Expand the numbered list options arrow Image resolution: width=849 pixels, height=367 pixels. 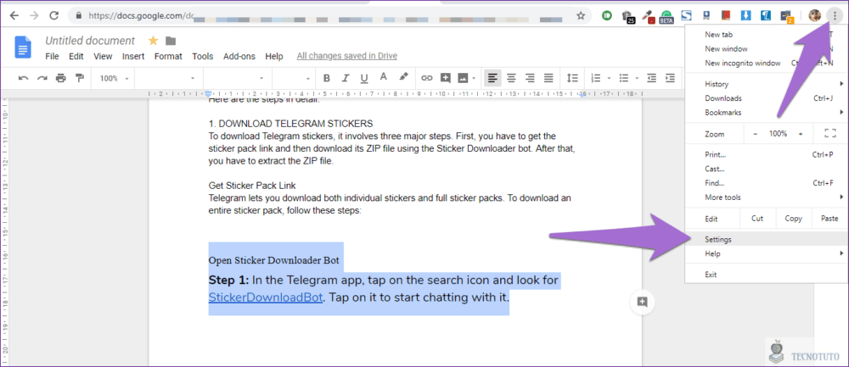pos(609,78)
